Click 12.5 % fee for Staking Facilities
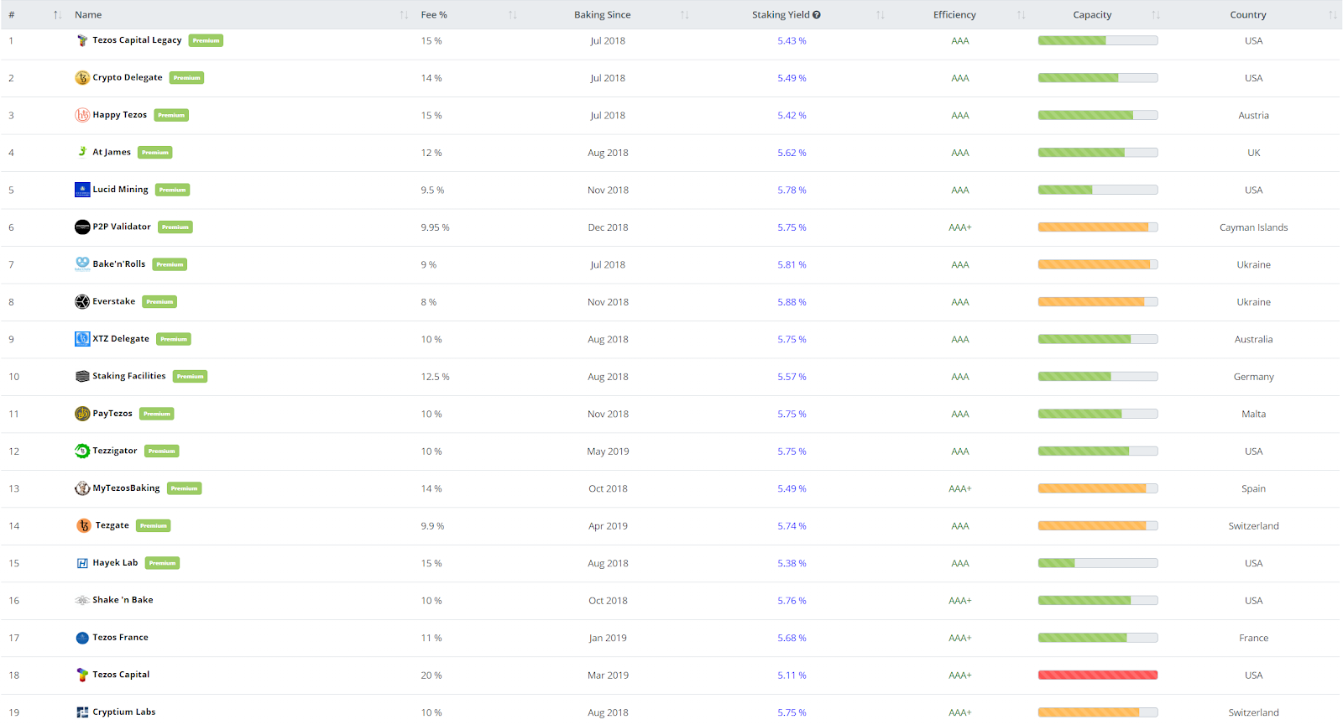The height and width of the screenshot is (725, 1343). point(435,377)
